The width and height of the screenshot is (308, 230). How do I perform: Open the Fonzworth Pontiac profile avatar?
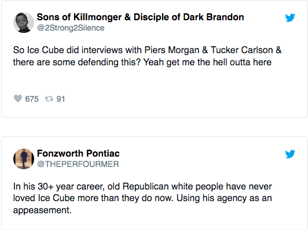point(24,159)
